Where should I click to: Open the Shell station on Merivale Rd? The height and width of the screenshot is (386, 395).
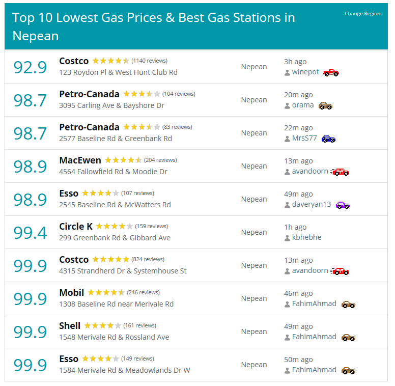click(x=70, y=326)
